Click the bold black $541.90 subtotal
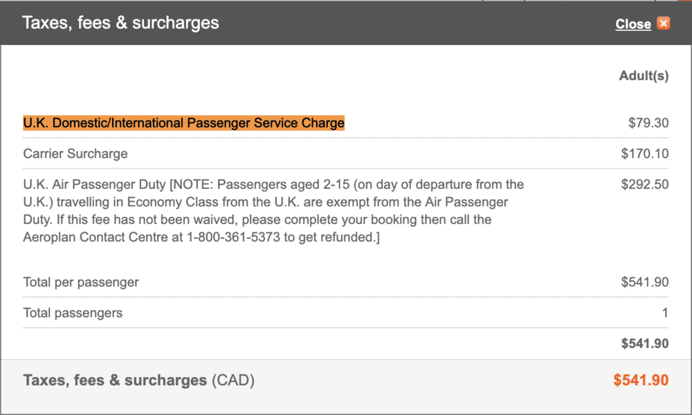The height and width of the screenshot is (415, 692). click(x=645, y=343)
